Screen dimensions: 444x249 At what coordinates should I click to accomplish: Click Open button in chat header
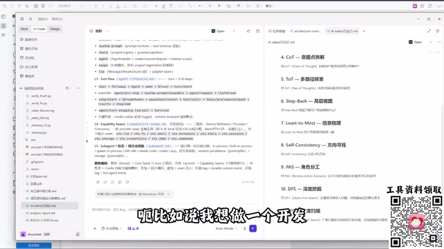[x=218, y=31]
